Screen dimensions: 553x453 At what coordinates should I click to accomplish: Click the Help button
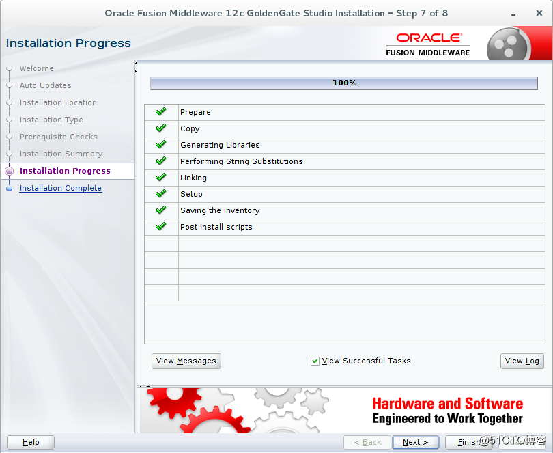click(31, 442)
